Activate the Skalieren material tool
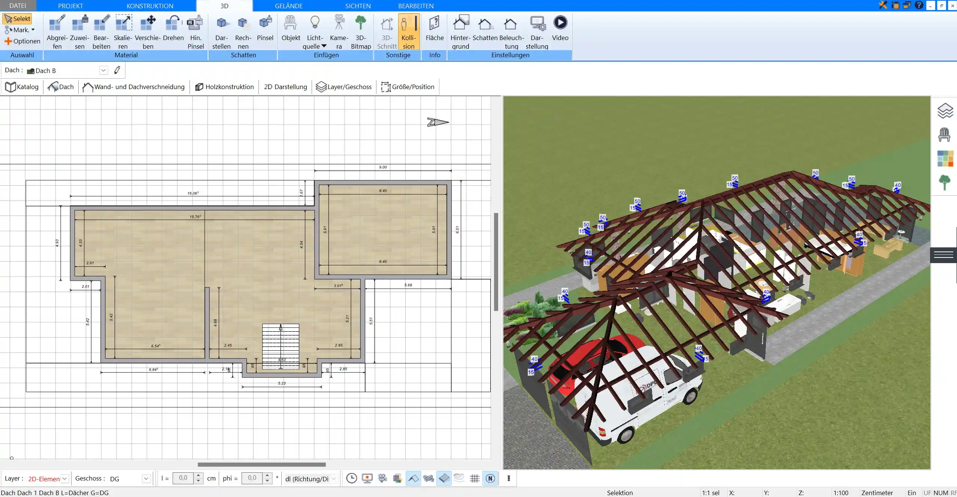 (123, 32)
